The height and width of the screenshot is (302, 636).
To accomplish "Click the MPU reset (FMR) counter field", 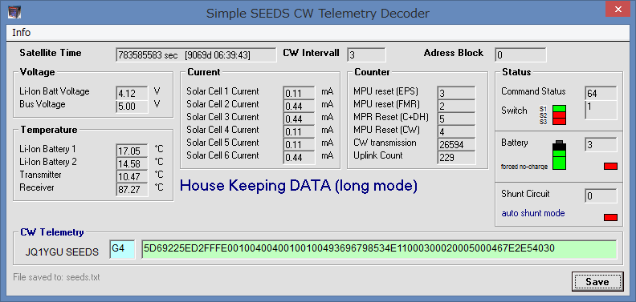I will [456, 106].
